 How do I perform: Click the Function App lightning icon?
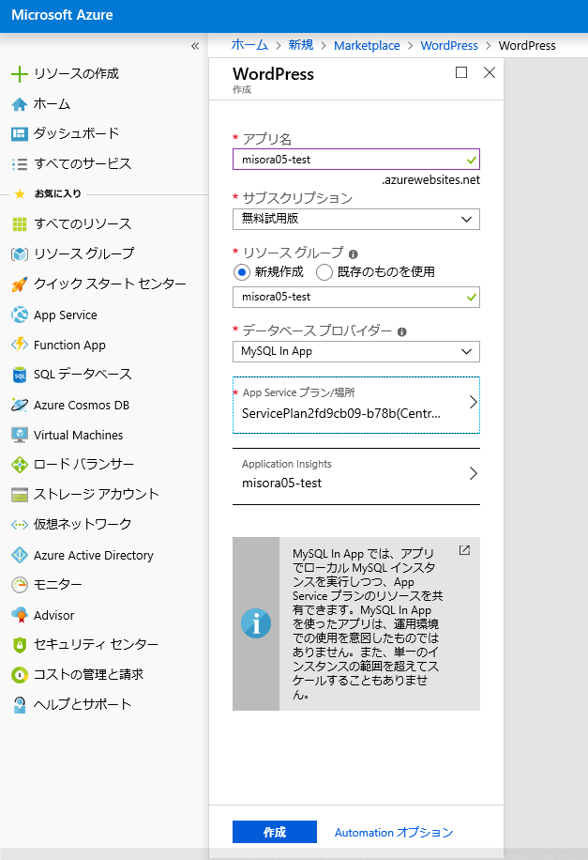pyautogui.click(x=19, y=345)
